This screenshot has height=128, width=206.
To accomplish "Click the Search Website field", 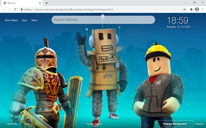I will 103,20.
